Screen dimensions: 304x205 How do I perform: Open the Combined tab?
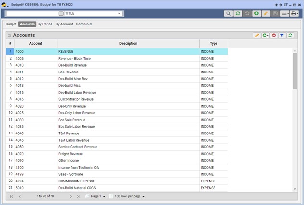[84, 24]
